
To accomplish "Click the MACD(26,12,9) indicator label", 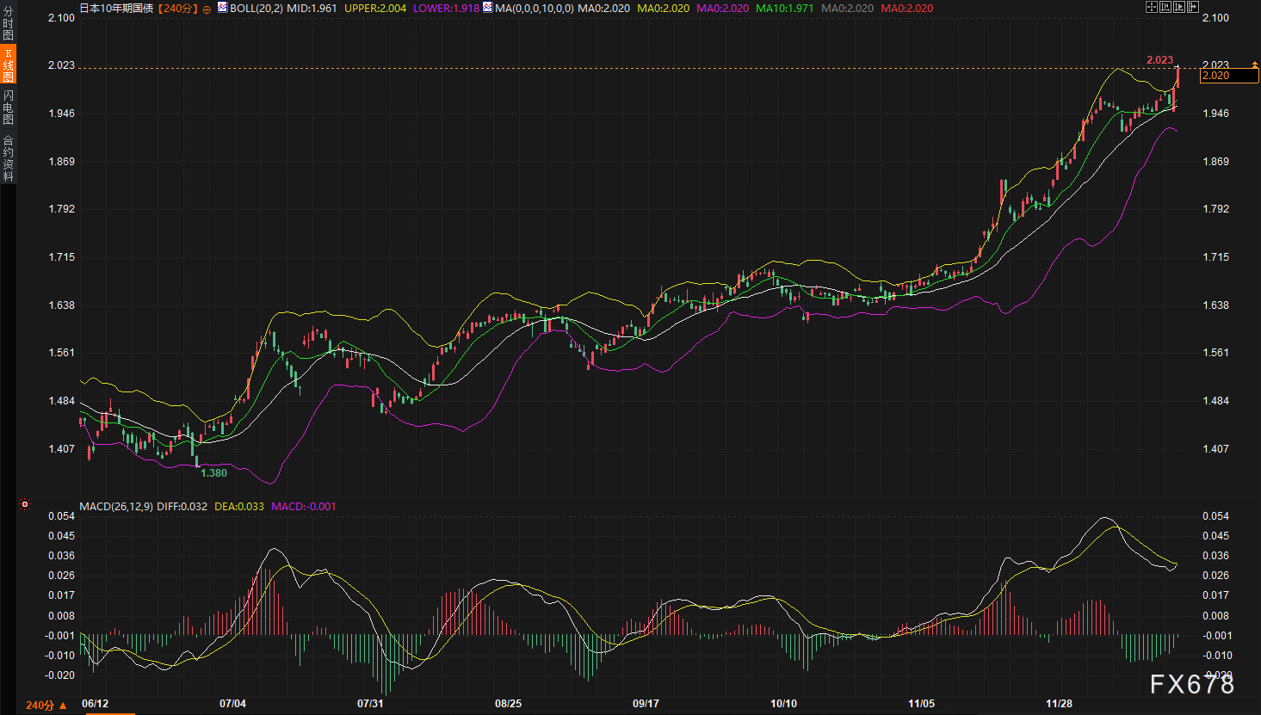I will pyautogui.click(x=116, y=507).
